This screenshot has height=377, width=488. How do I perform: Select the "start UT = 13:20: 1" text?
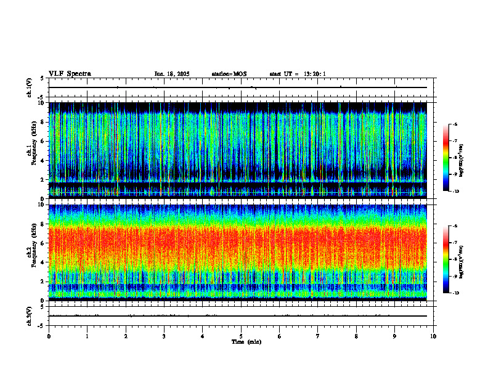[298, 74]
